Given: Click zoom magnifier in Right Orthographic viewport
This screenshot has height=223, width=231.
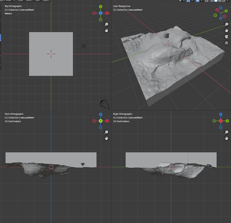Looking at the screenshot, I should (x=226, y=132).
